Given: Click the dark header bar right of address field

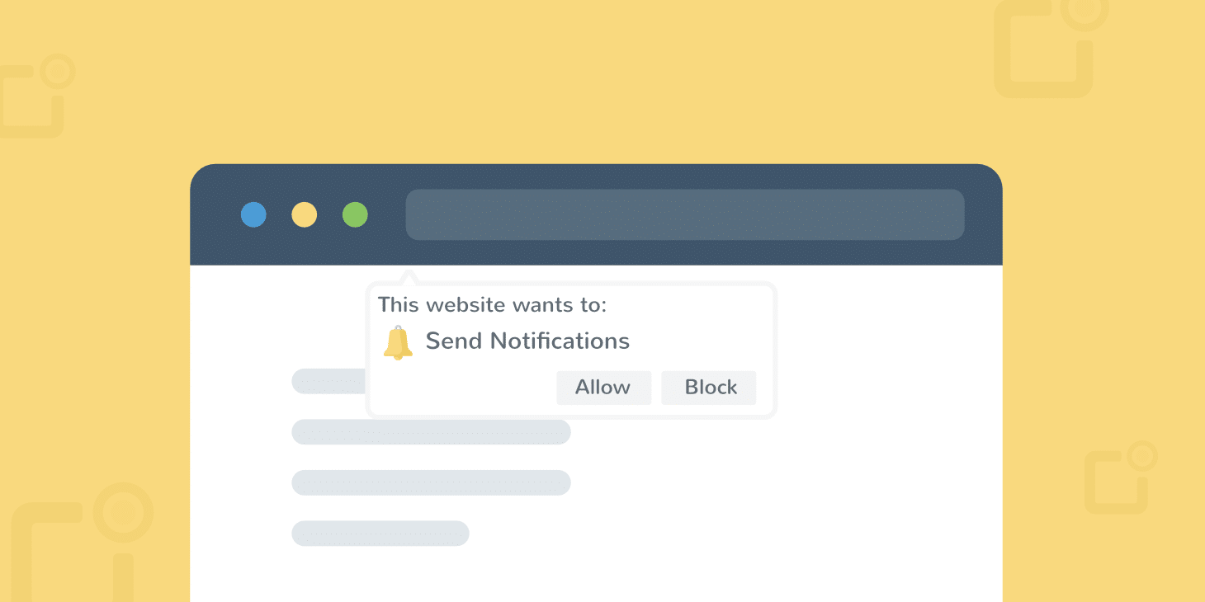Looking at the screenshot, I should (983, 215).
